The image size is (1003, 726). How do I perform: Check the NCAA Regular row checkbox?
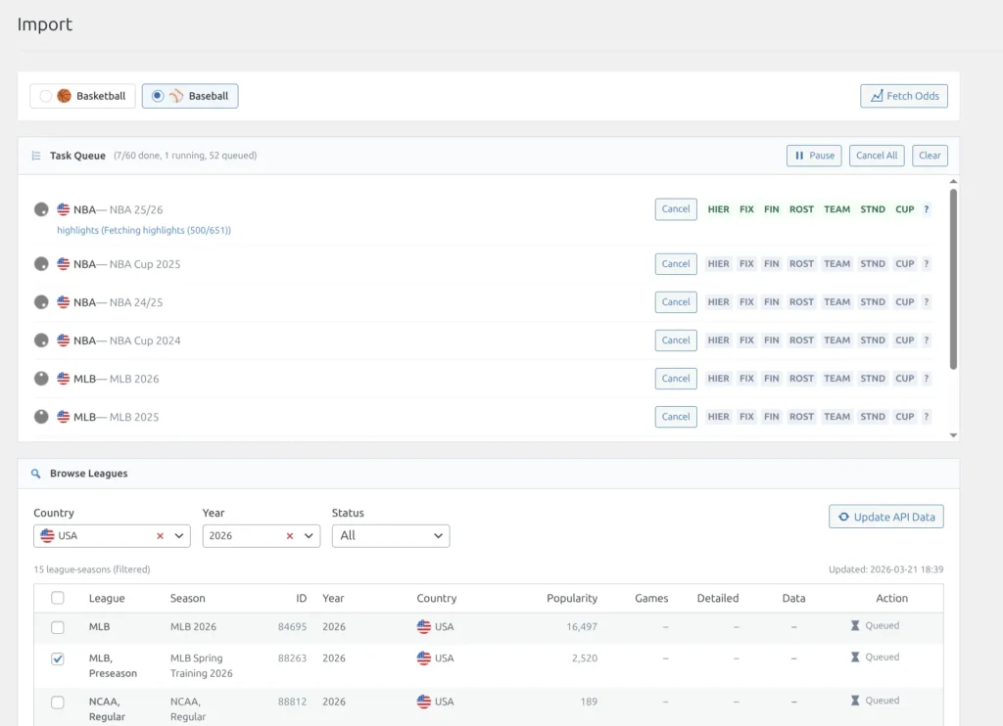(58, 703)
